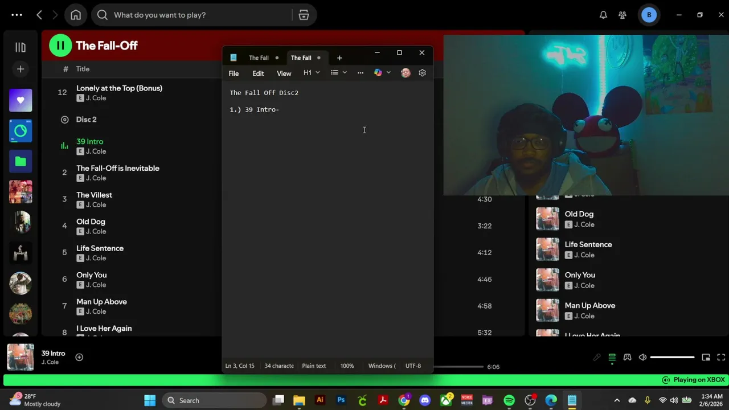Open Spotify Friend Activity icon
729x410 pixels.
pos(622,15)
